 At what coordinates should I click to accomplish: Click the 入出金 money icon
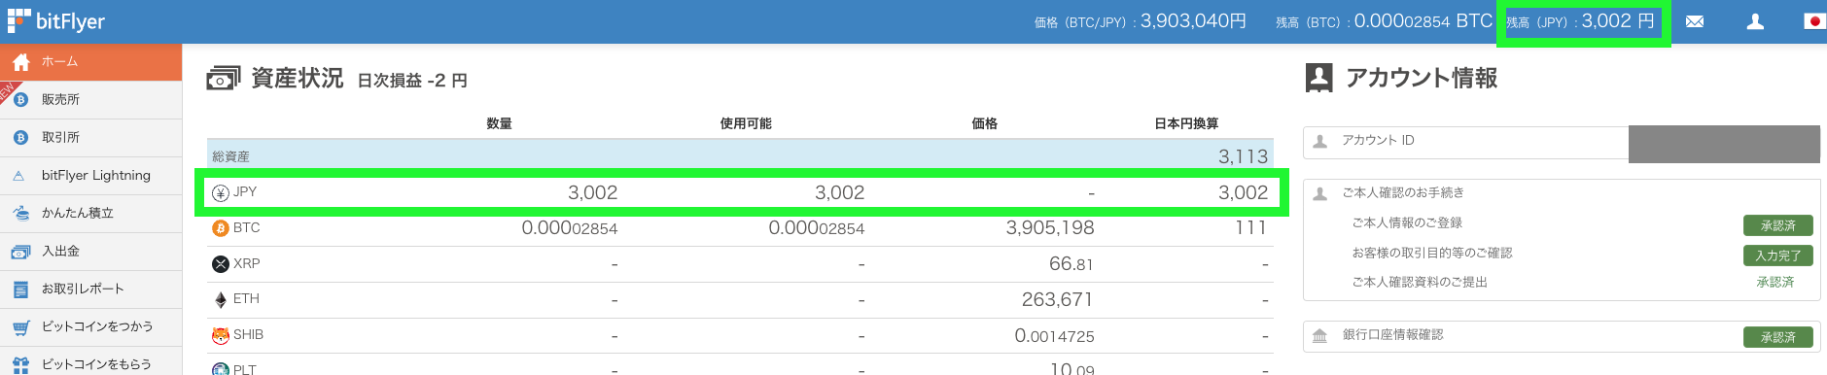tap(20, 252)
